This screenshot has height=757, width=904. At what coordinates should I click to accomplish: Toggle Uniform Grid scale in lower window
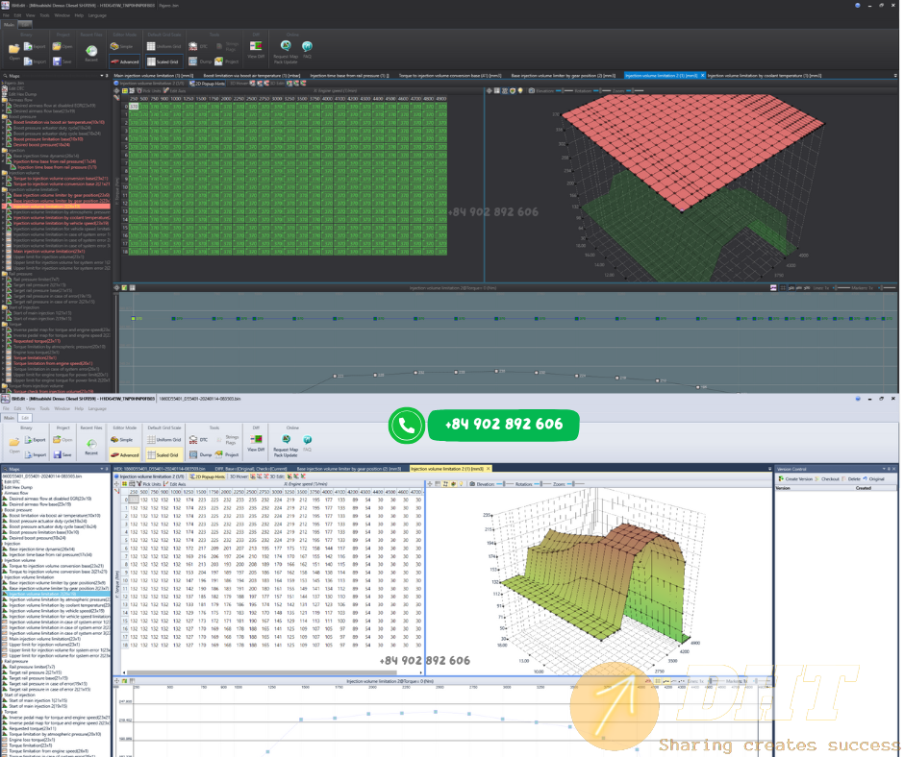(x=164, y=440)
